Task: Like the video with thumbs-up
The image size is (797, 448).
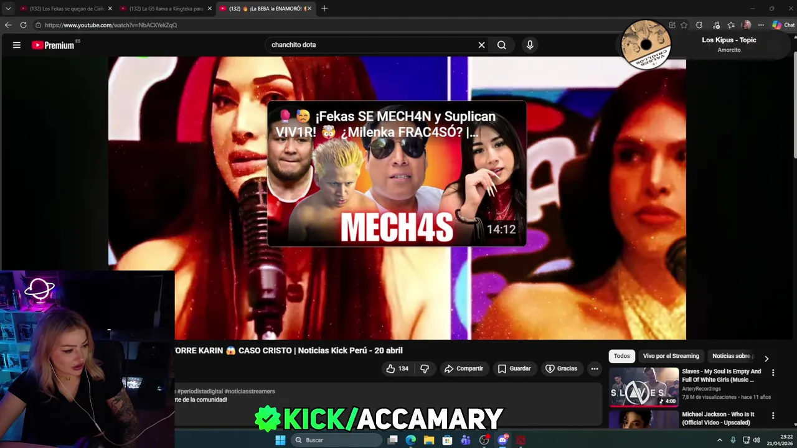Action: point(397,368)
